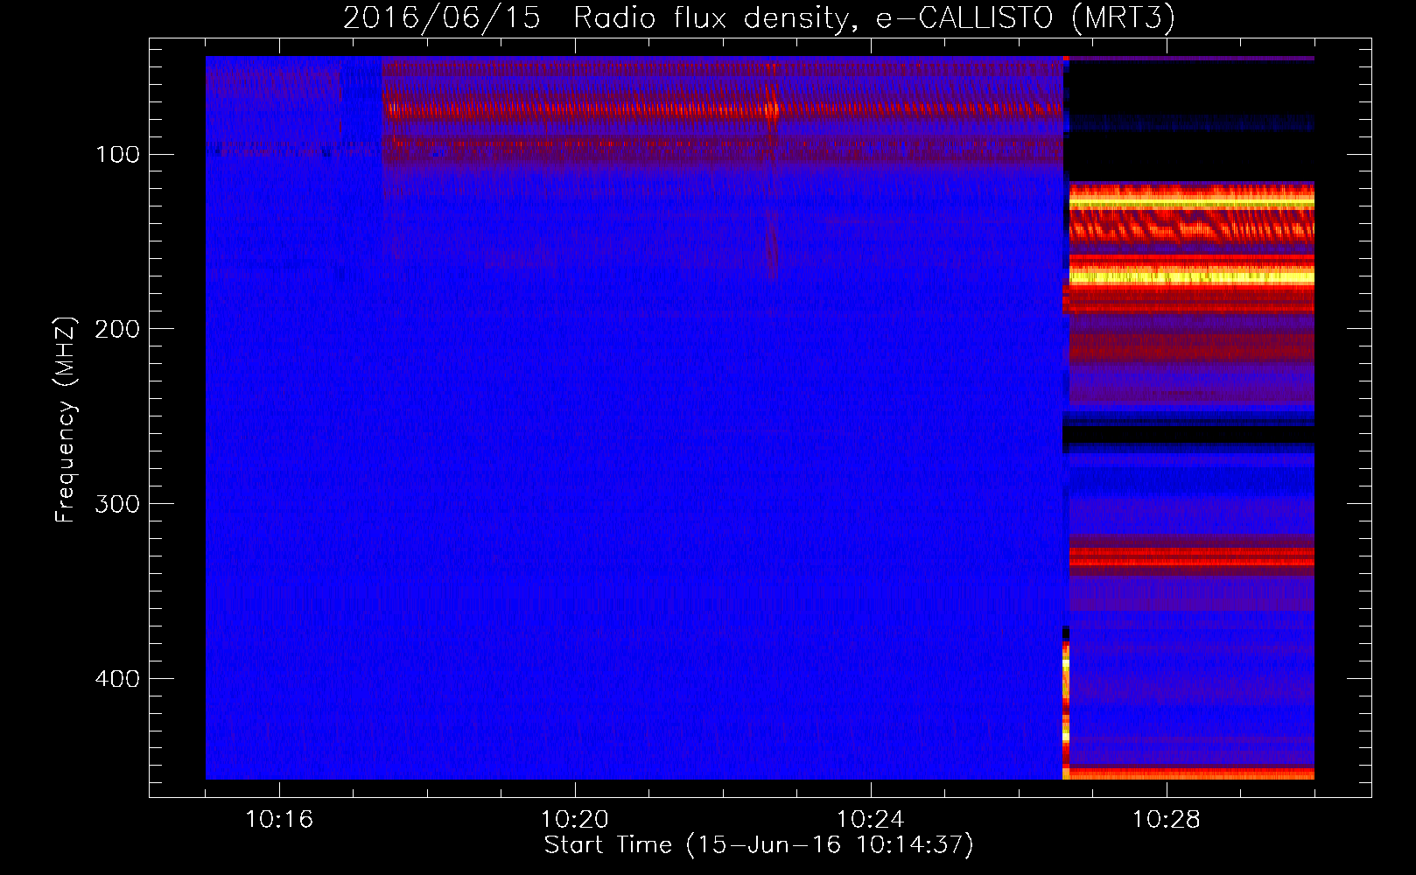Click the 'Start Time (15-Jun-16 10:14:37)' axis label
The height and width of the screenshot is (875, 1416).
[x=759, y=845]
